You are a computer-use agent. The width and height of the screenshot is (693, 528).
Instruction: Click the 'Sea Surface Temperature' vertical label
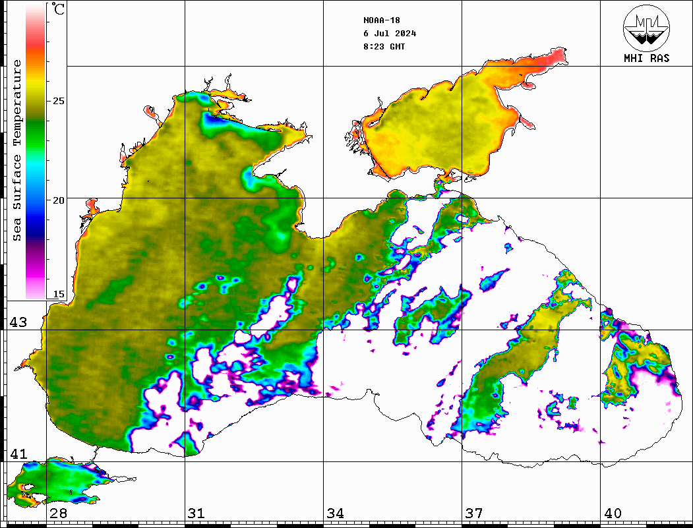[x=16, y=150]
